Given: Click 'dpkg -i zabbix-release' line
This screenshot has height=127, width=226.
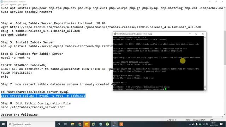Looking at the screenshot, I should (x=40, y=31).
